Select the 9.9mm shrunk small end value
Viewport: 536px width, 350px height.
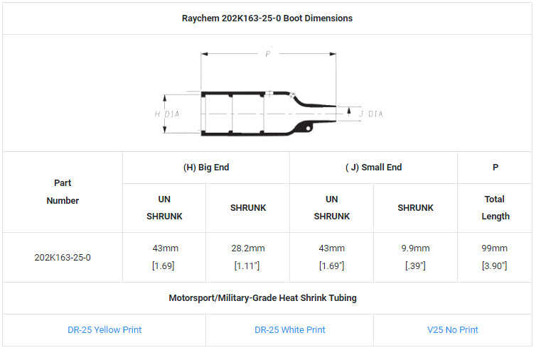click(x=415, y=248)
